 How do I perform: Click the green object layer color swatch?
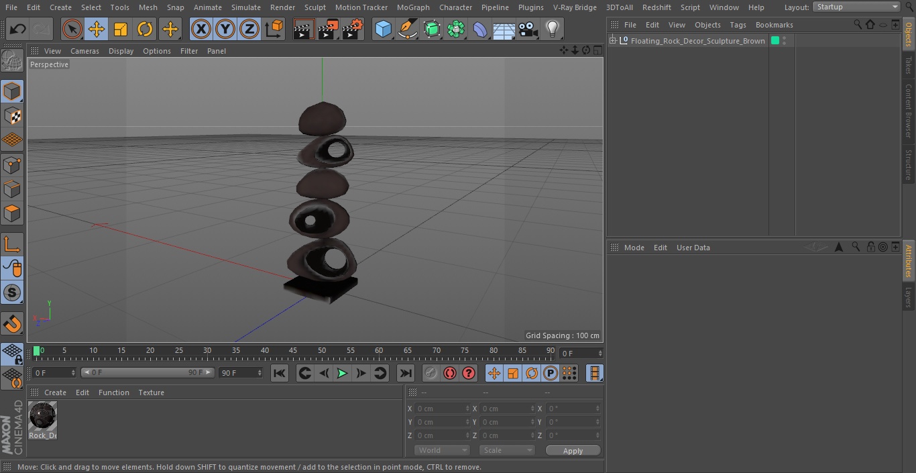pos(775,41)
